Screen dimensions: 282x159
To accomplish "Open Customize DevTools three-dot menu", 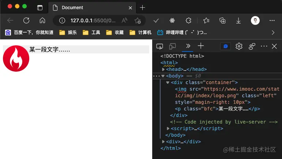I will pyautogui.click(x=264, y=46).
